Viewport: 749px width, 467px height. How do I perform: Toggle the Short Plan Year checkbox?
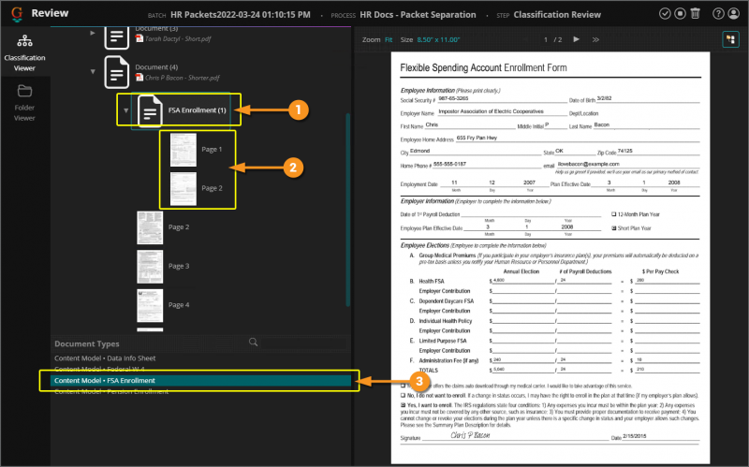coord(615,226)
